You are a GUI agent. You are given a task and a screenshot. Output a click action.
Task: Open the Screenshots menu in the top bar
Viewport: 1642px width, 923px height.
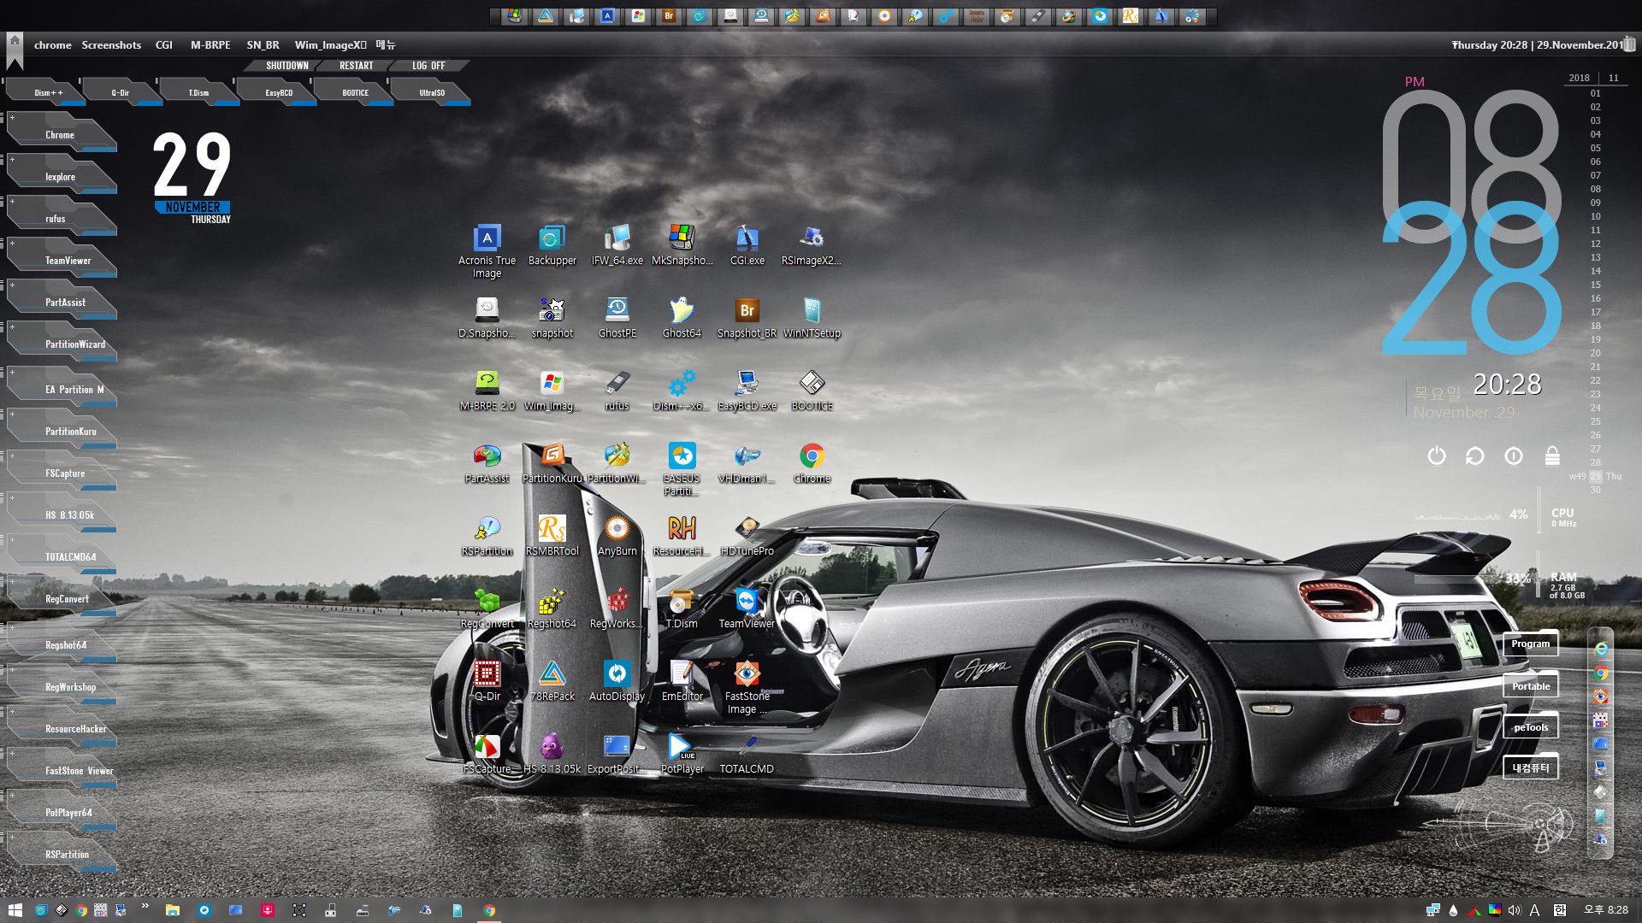pyautogui.click(x=111, y=44)
